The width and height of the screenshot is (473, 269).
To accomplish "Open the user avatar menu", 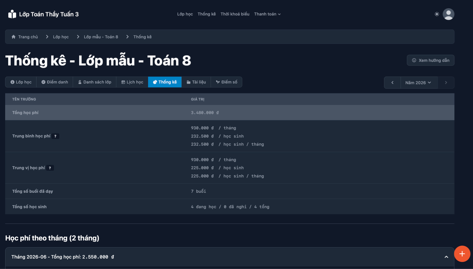I will pyautogui.click(x=448, y=14).
